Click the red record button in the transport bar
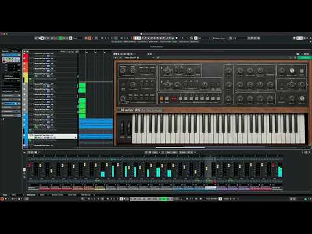 (2, 199)
